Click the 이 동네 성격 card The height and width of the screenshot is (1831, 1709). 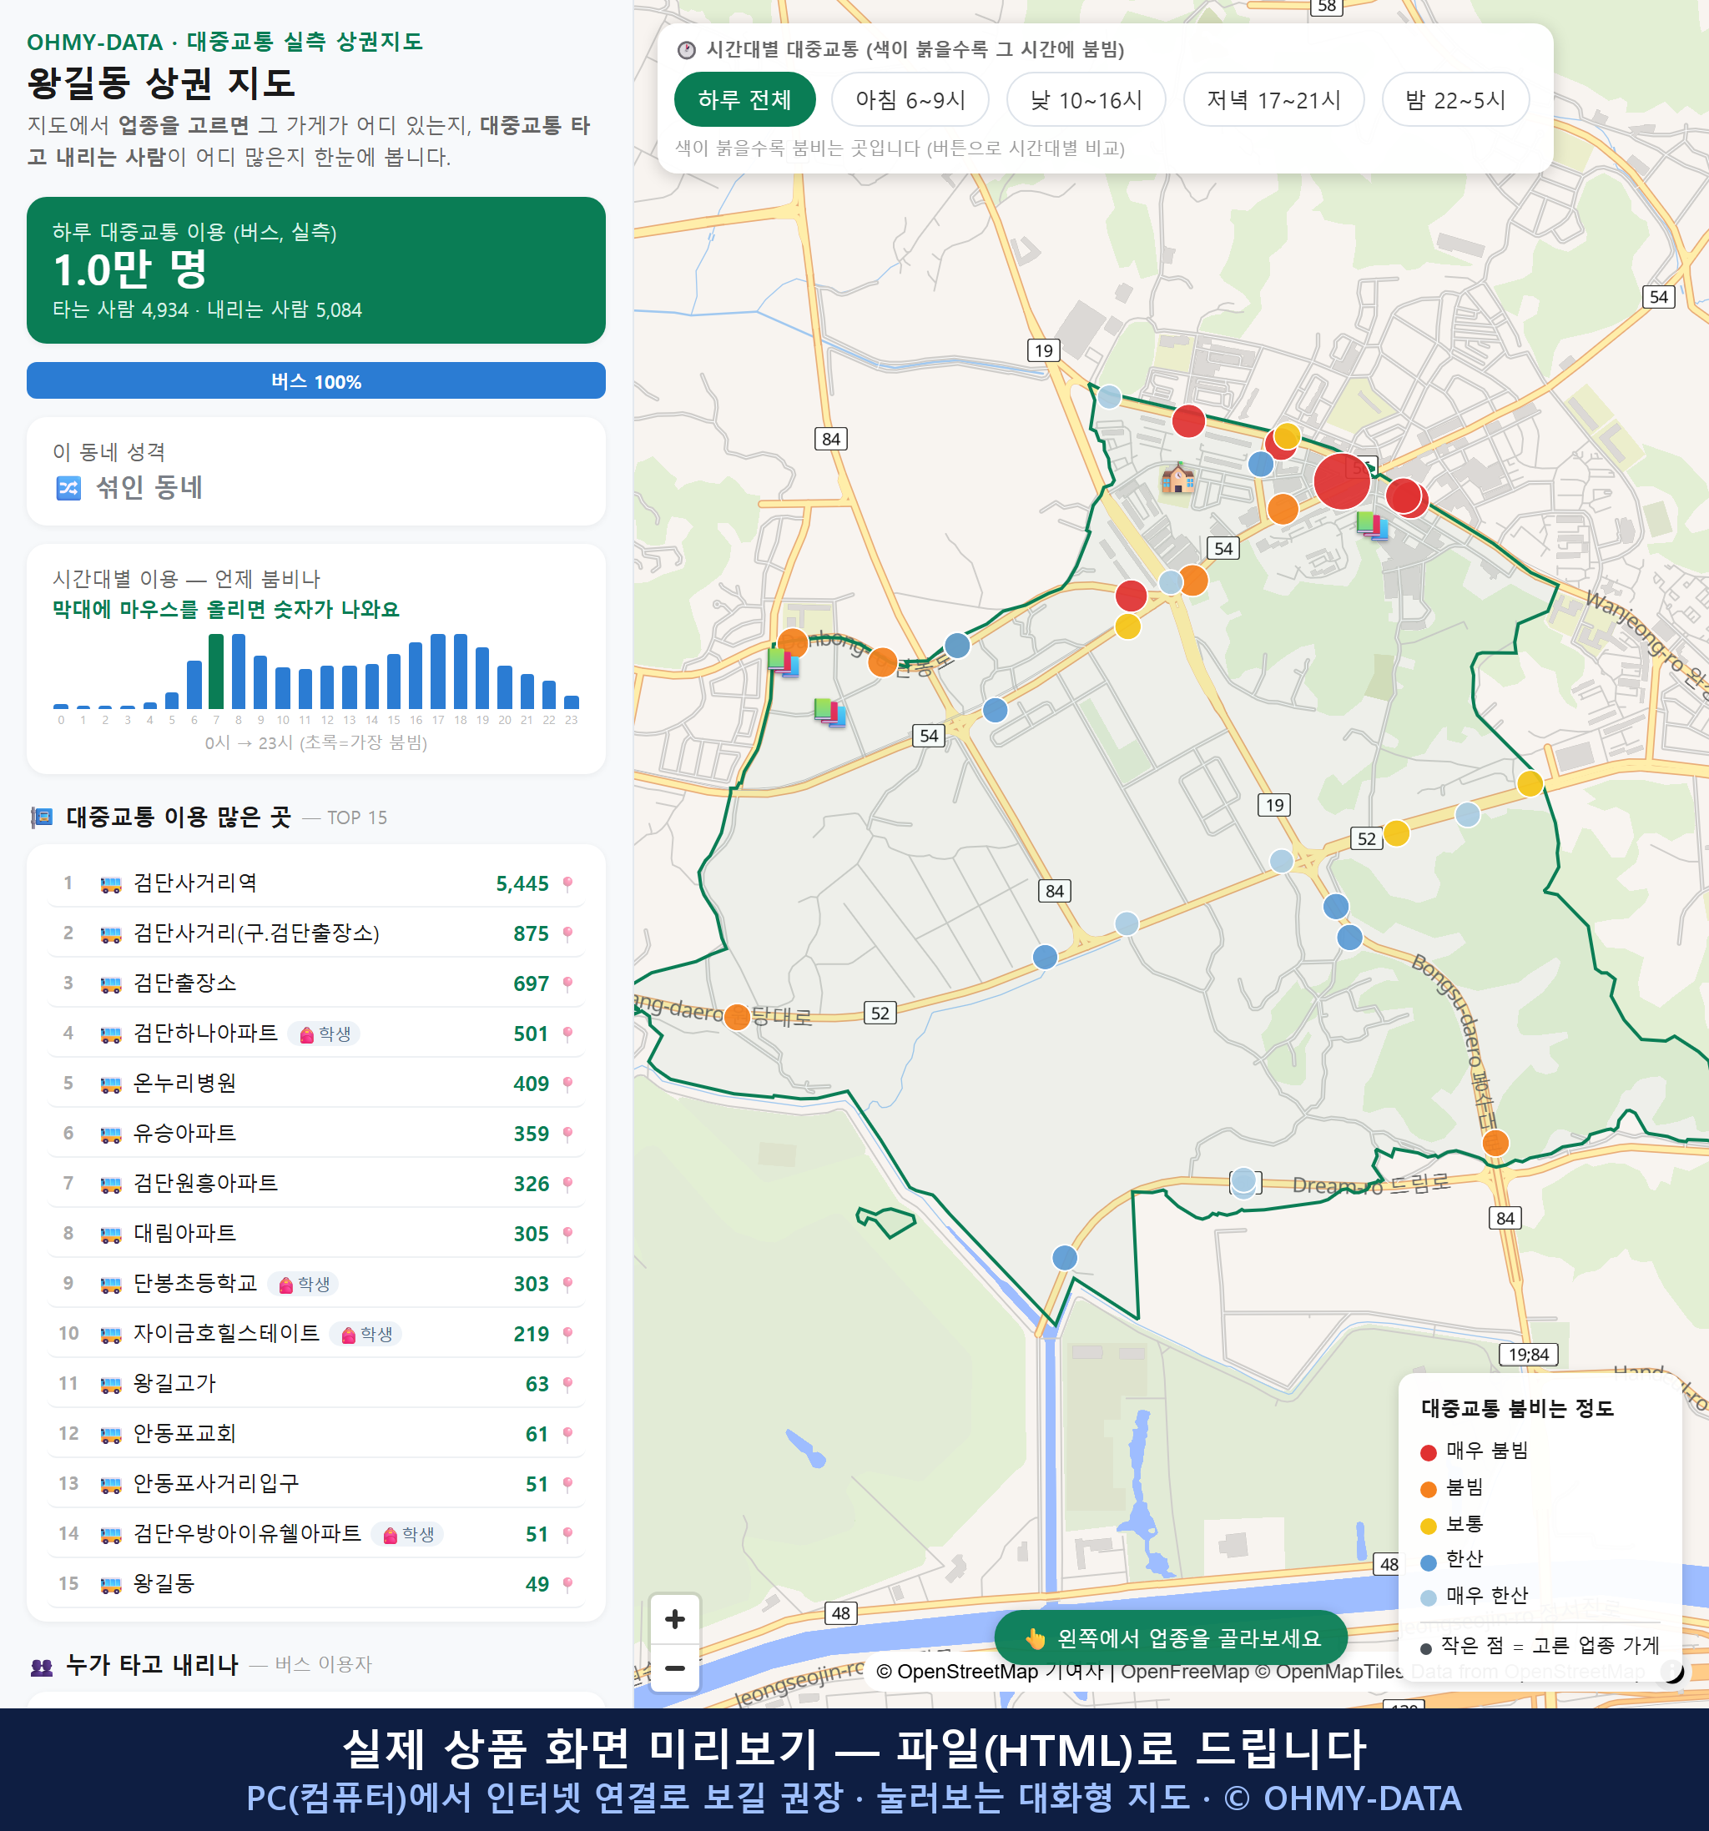coord(316,471)
